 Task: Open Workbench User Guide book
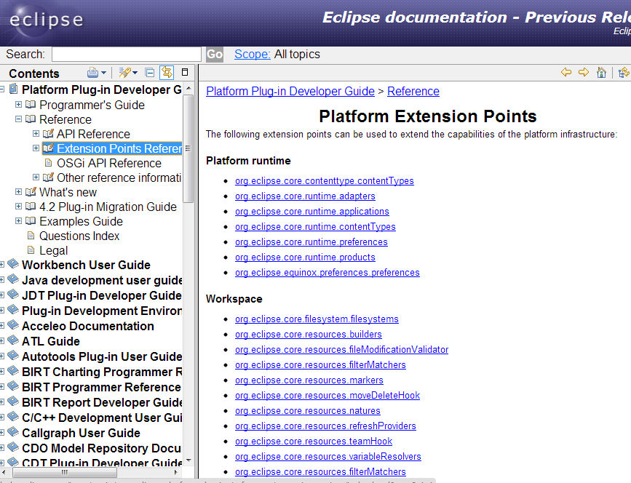[x=86, y=265]
